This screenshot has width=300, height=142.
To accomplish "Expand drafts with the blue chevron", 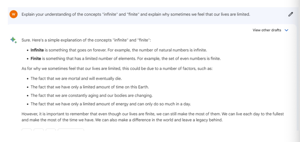I will pyautogui.click(x=286, y=30).
